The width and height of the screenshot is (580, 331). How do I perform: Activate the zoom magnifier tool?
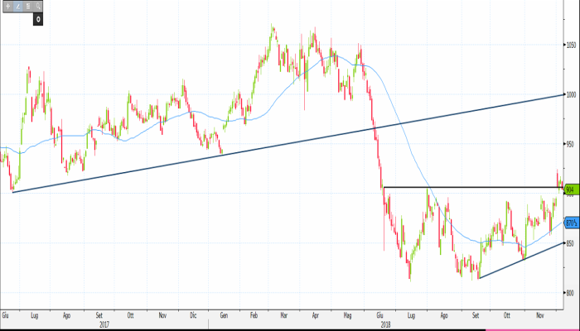coord(38,6)
